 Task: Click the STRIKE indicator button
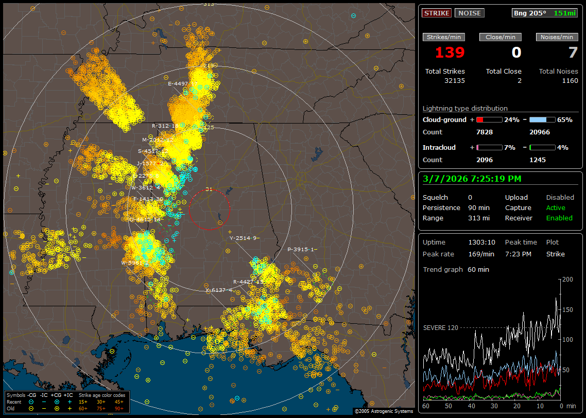pos(437,13)
